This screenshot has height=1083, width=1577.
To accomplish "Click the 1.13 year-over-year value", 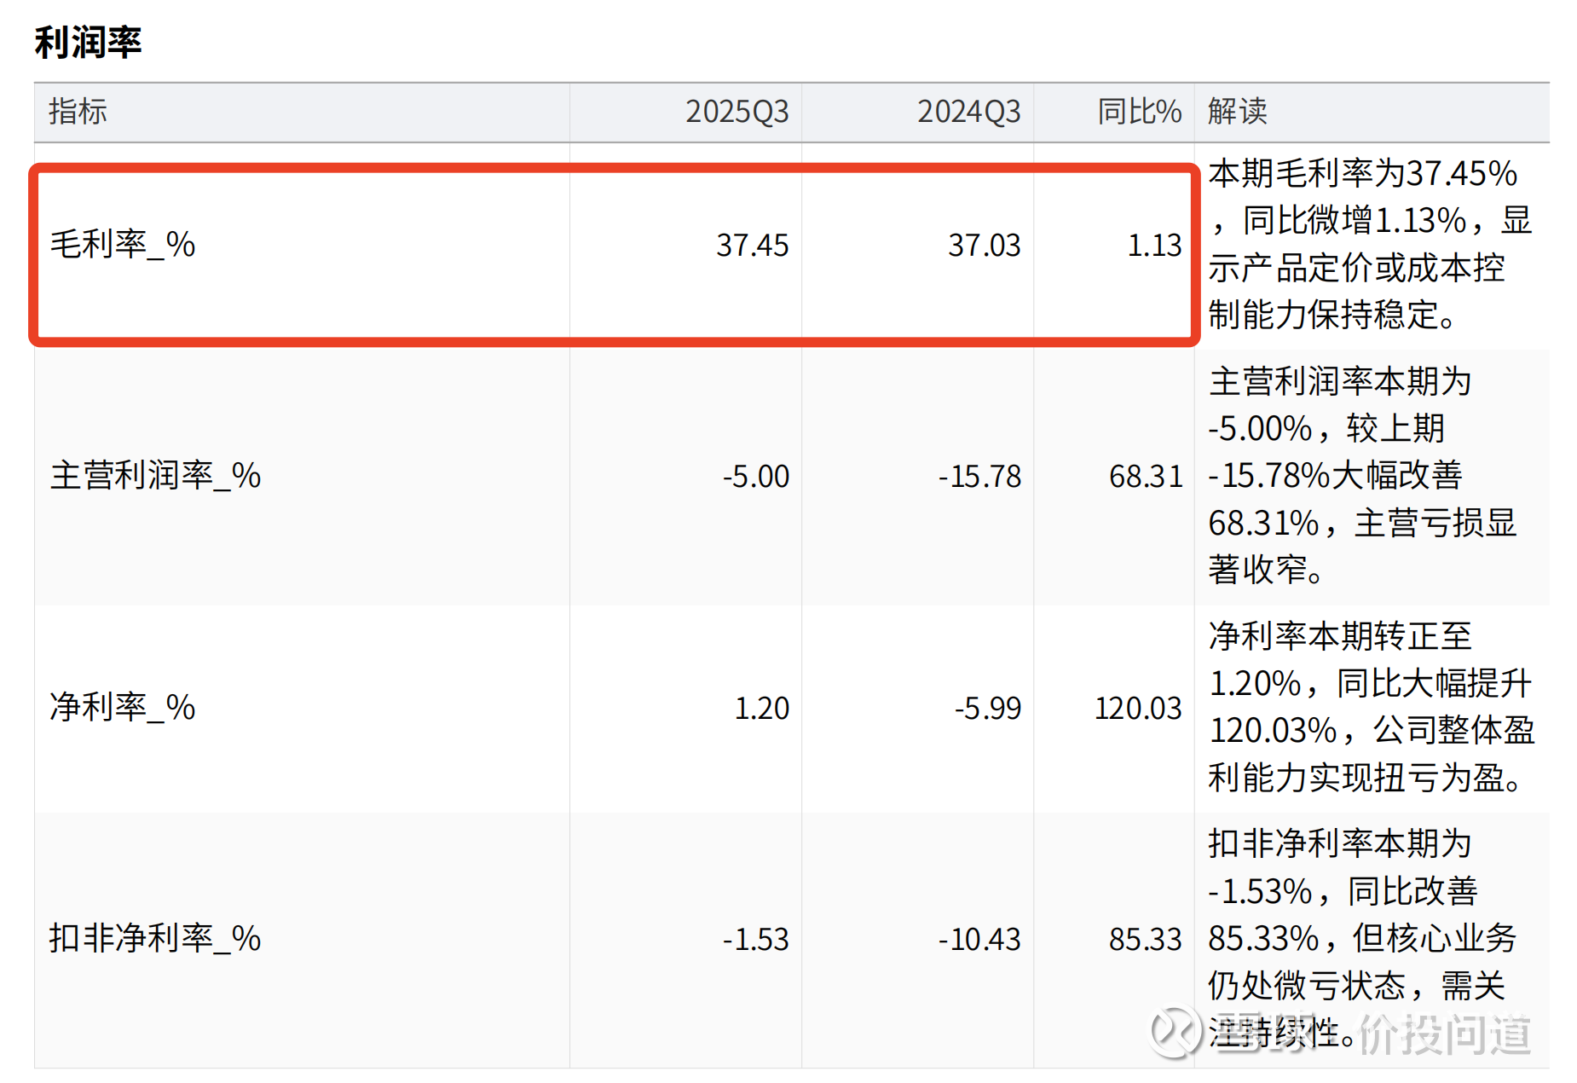I will click(x=1155, y=246).
